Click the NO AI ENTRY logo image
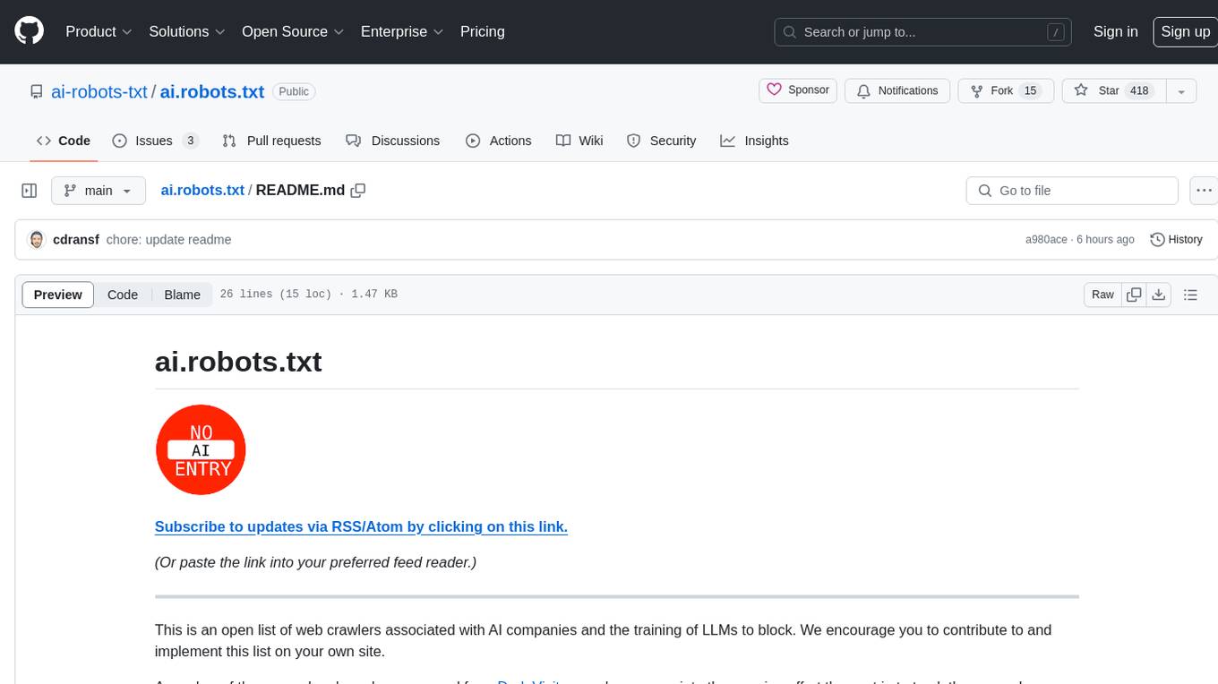 pos(201,449)
